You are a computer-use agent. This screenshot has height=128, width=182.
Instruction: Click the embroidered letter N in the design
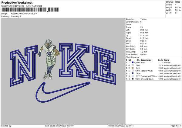click(24, 66)
